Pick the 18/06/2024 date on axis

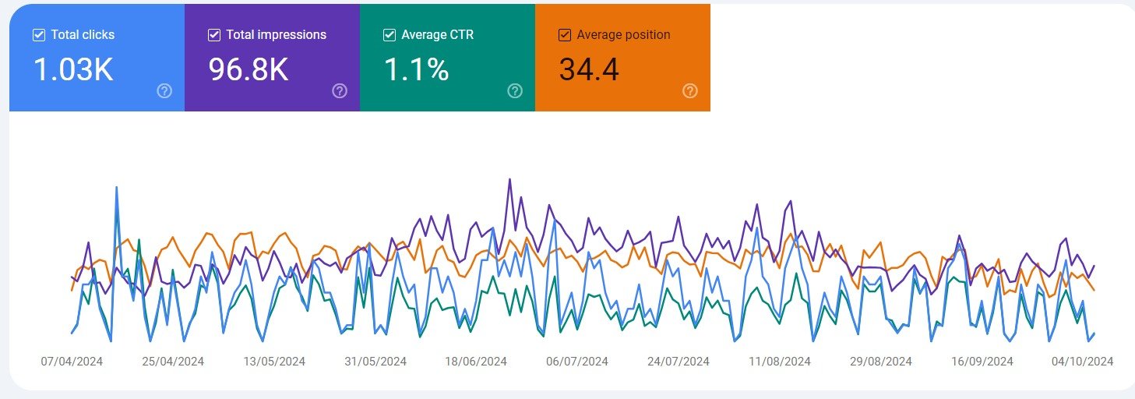pos(476,362)
